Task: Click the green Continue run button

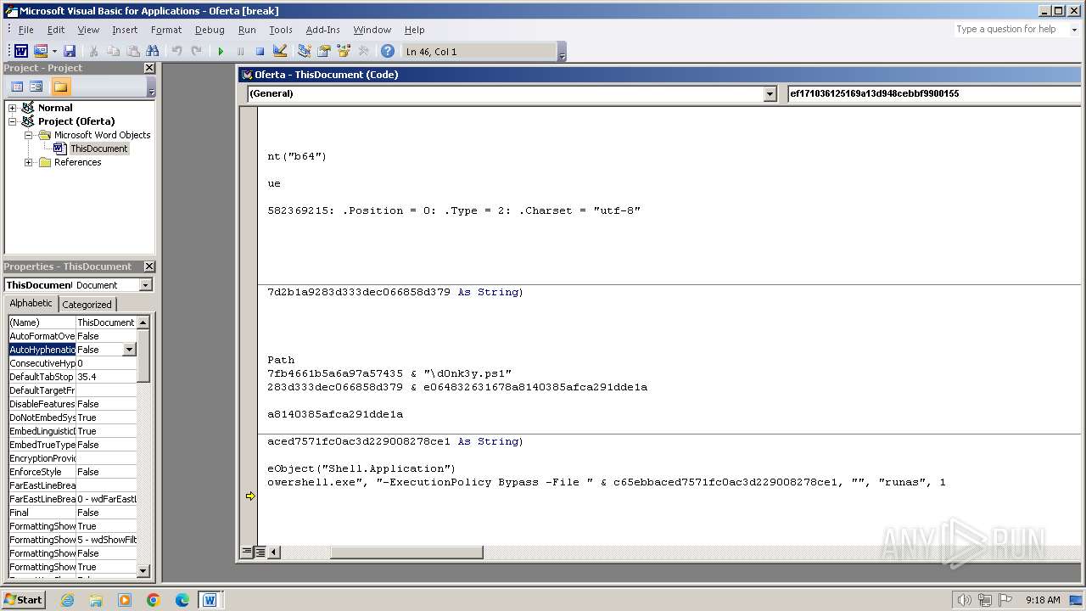Action: [x=221, y=52]
